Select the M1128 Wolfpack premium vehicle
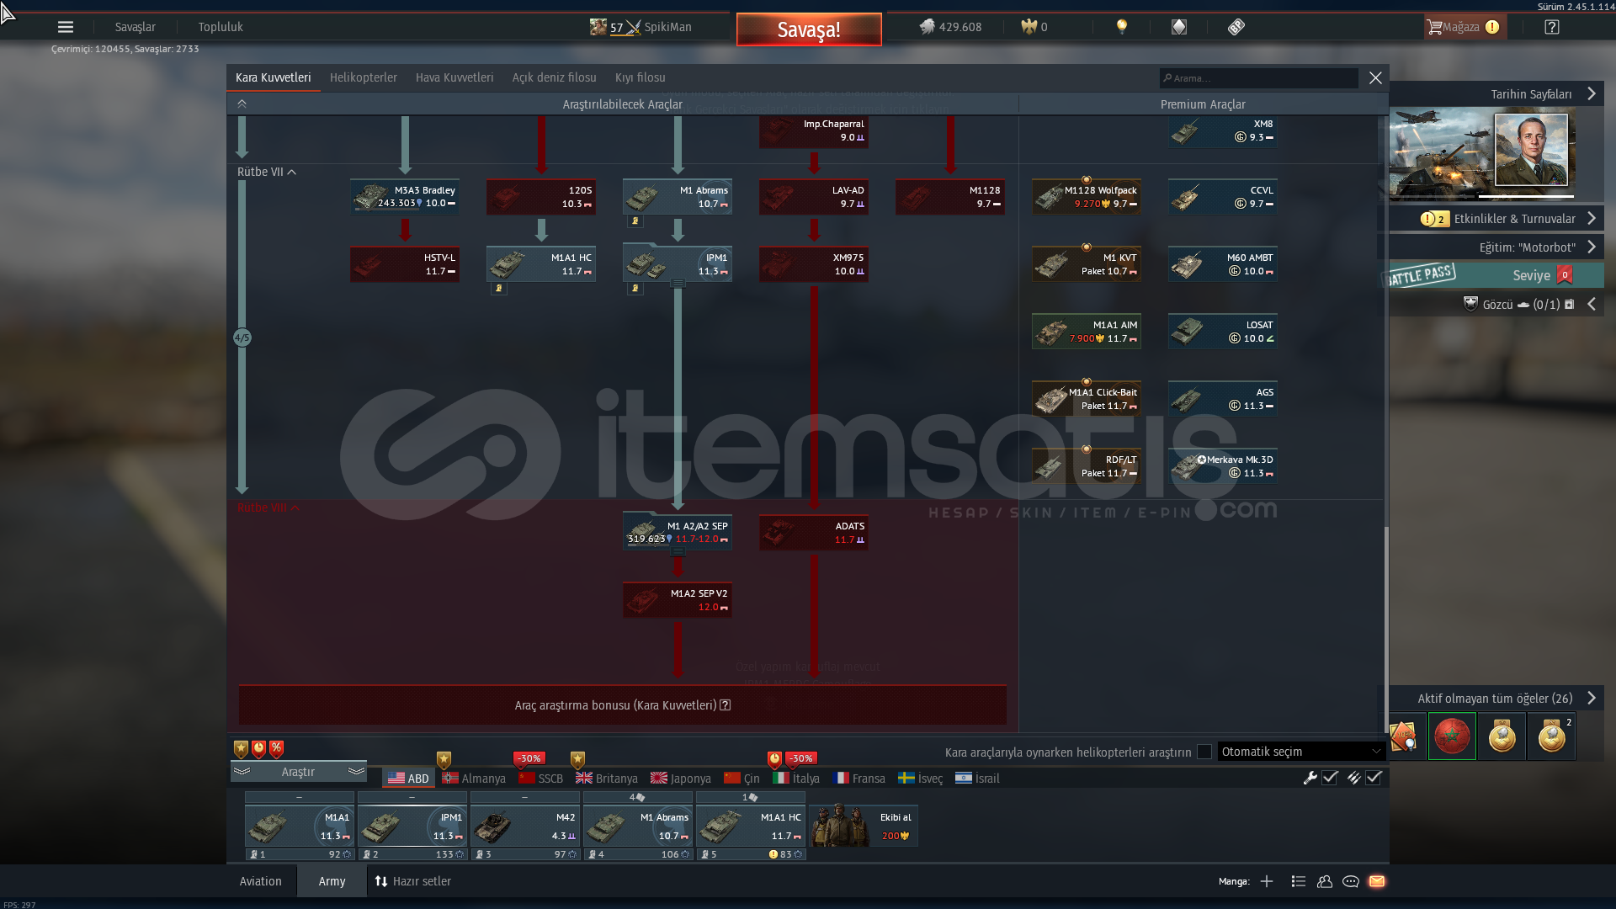The width and height of the screenshot is (1616, 909). 1087,196
